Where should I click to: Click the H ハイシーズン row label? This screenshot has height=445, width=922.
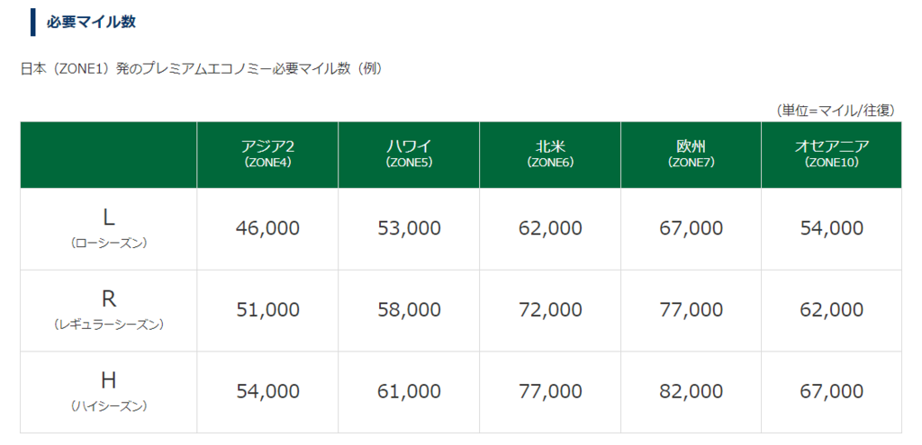[109, 392]
